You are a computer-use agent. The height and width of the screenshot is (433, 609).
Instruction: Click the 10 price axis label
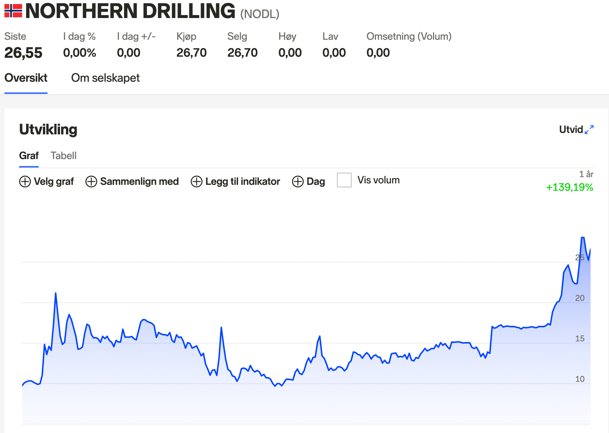coord(580,379)
